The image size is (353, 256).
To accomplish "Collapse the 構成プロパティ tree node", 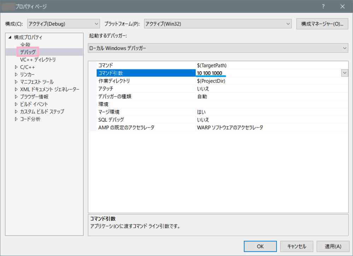I will pyautogui.click(x=10, y=38).
